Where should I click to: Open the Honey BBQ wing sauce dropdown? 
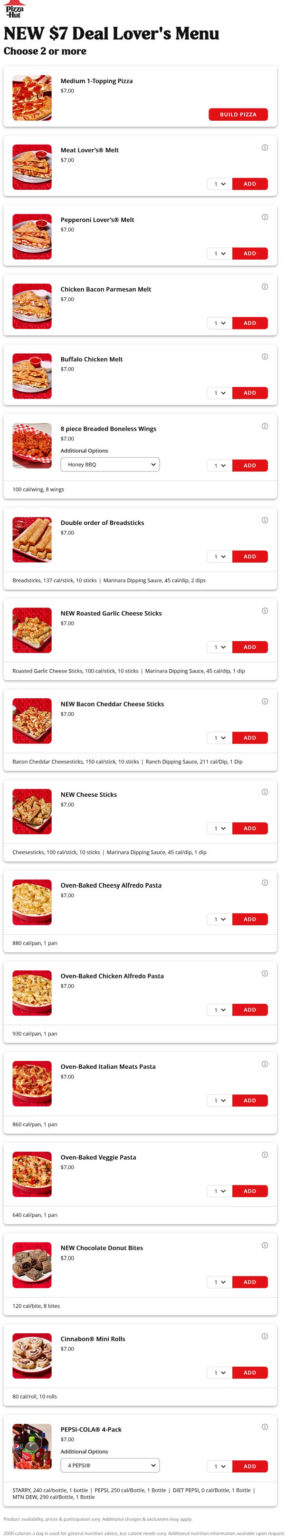[x=110, y=464]
